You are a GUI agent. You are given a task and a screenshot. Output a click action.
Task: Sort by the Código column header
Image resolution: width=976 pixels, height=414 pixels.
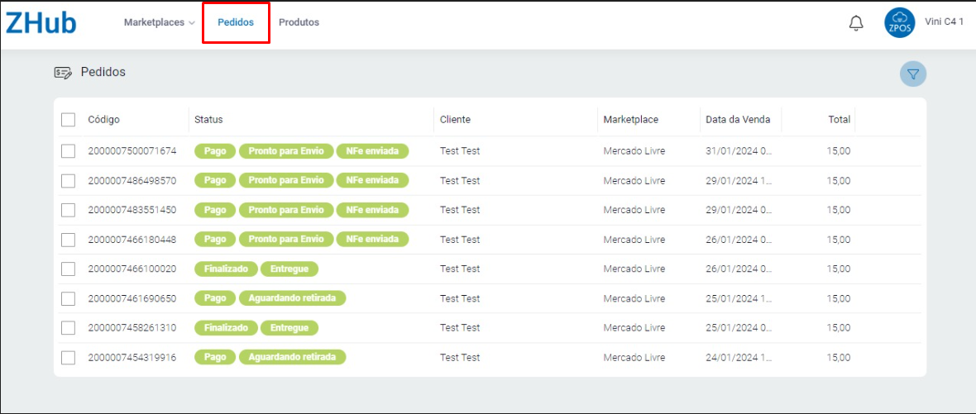click(x=104, y=120)
